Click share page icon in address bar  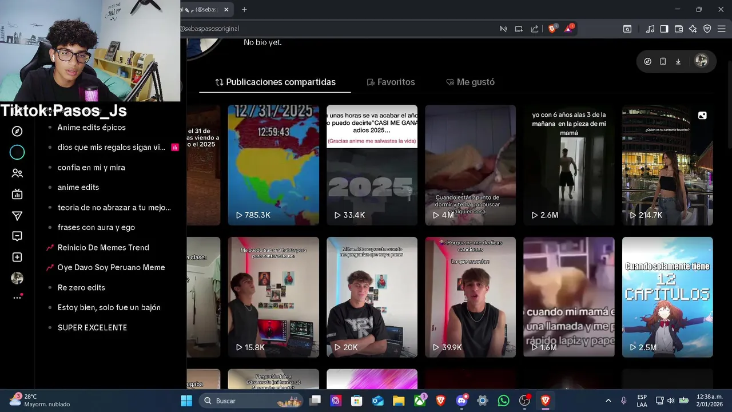534,29
